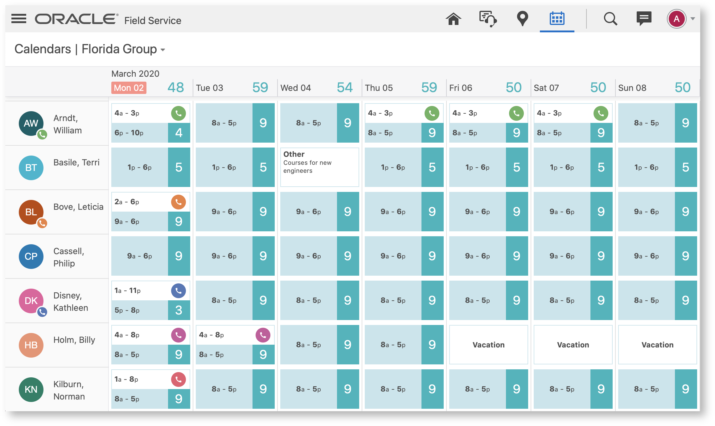
Task: Click the Thu 05 column header
Action: click(x=379, y=88)
